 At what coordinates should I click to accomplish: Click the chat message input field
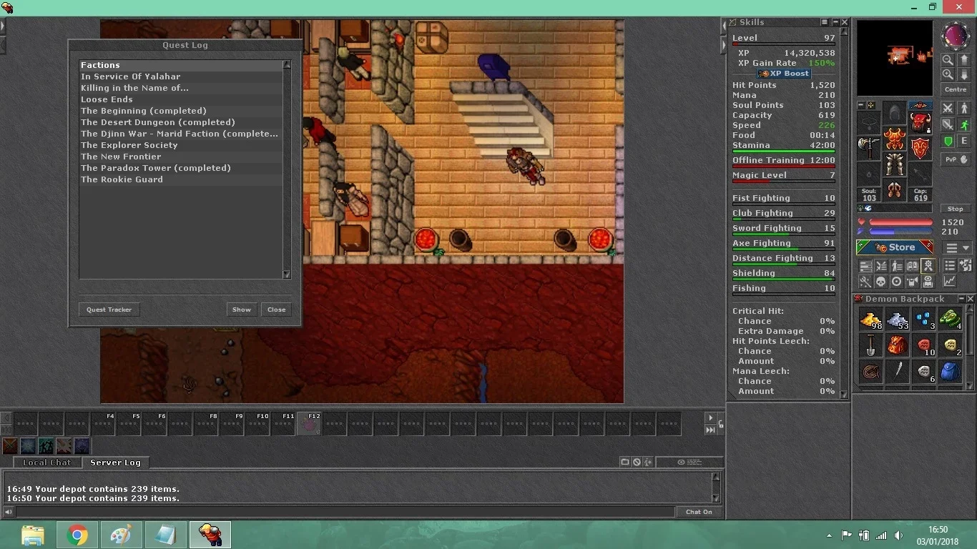[345, 512]
